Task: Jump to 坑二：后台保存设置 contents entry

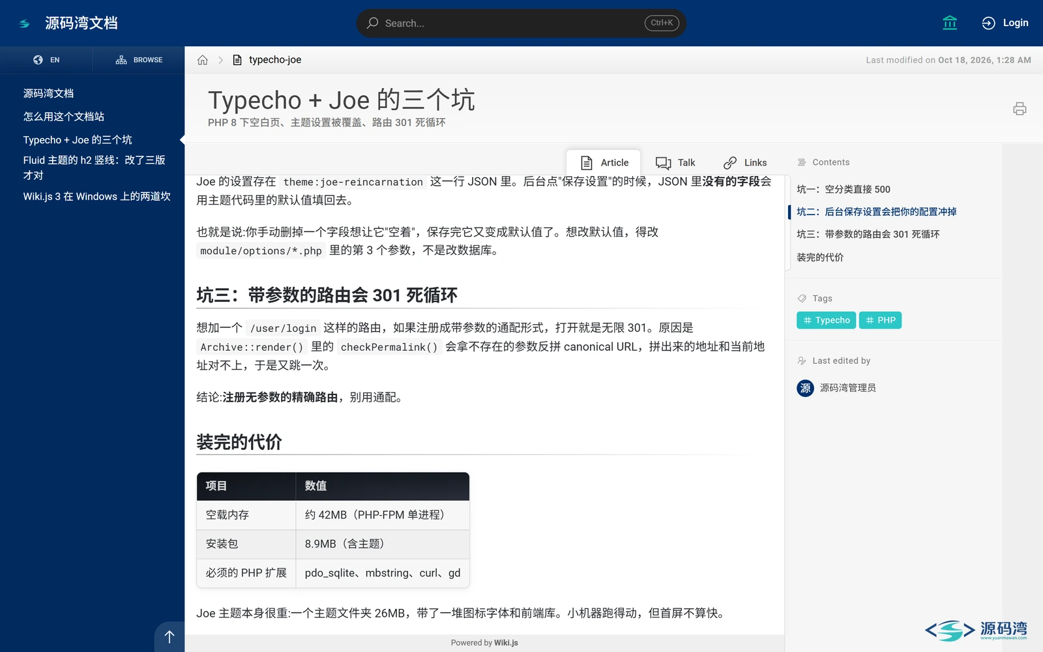Action: pyautogui.click(x=876, y=212)
